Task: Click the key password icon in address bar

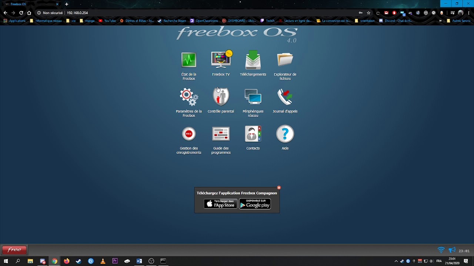Action: [361, 13]
